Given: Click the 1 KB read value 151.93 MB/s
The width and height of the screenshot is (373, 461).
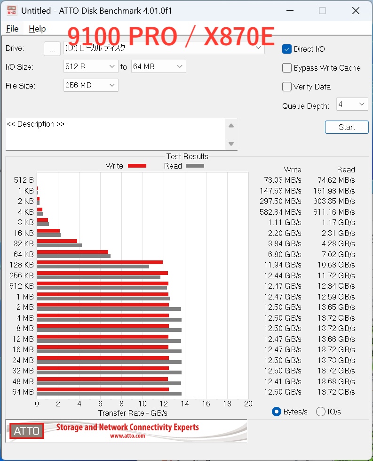Looking at the screenshot, I should 334,191.
